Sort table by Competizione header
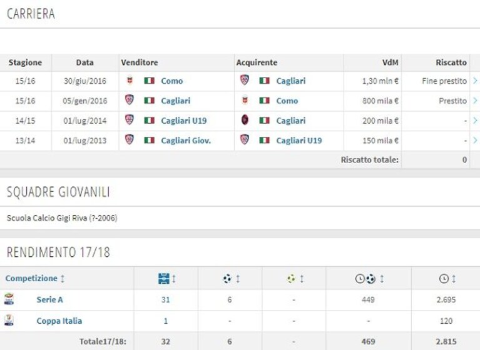The height and width of the screenshot is (350, 480). click(x=31, y=278)
